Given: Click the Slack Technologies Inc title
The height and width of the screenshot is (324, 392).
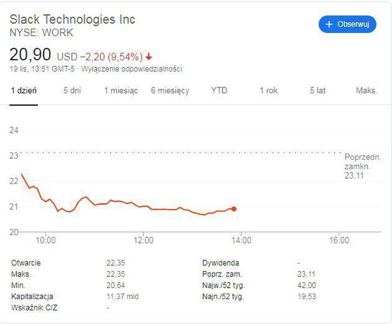Looking at the screenshot, I should click(72, 19).
